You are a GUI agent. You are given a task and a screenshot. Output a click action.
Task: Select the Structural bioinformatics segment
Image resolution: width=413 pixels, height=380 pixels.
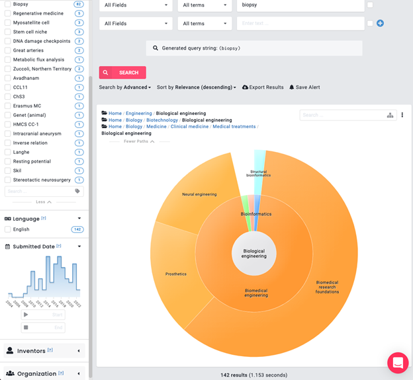coord(258,173)
